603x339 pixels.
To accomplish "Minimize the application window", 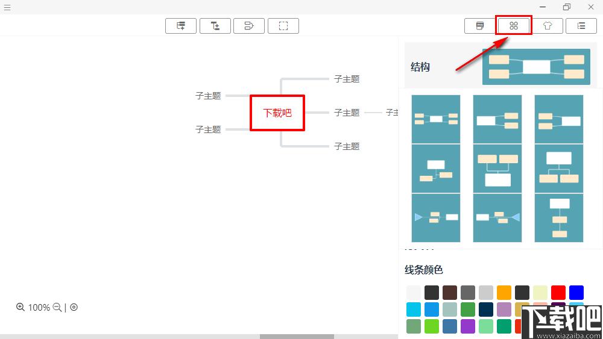I will (x=543, y=7).
